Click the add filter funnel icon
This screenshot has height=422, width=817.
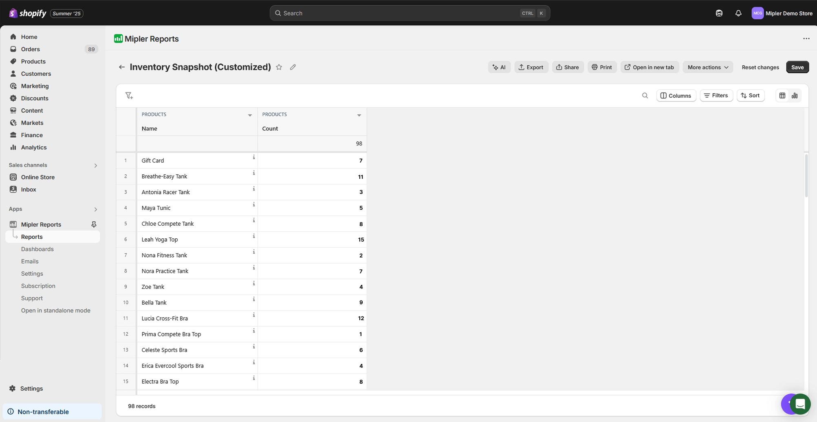click(129, 96)
